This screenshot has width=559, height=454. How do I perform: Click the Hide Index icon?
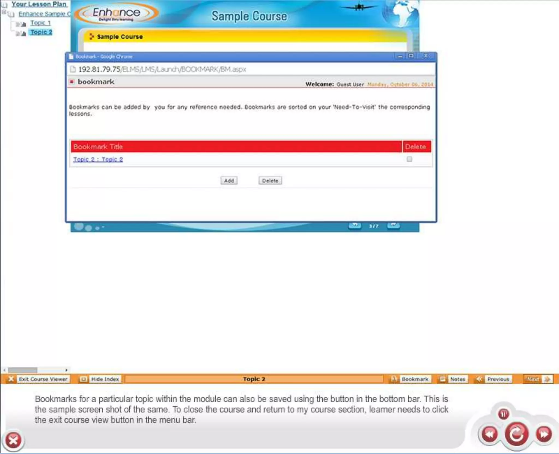84,379
